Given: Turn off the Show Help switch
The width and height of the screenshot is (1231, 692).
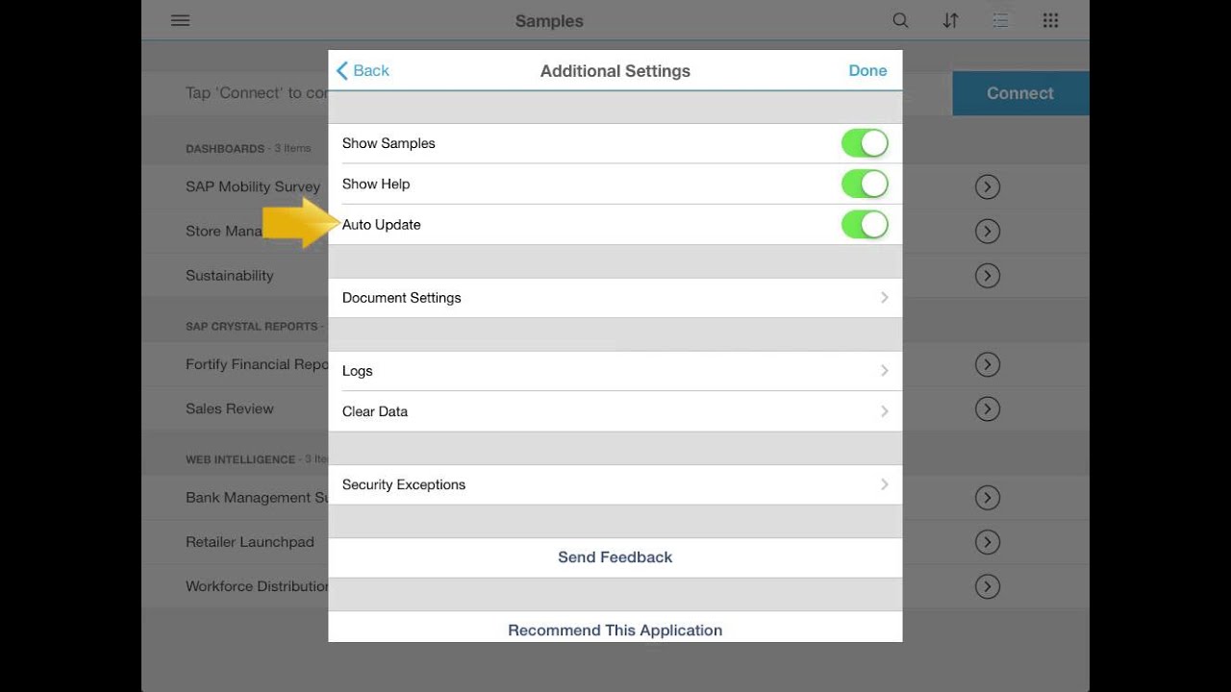Looking at the screenshot, I should [x=864, y=184].
